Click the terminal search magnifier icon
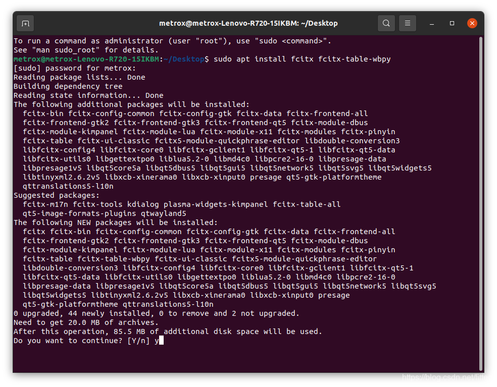497x387 pixels. pos(386,23)
